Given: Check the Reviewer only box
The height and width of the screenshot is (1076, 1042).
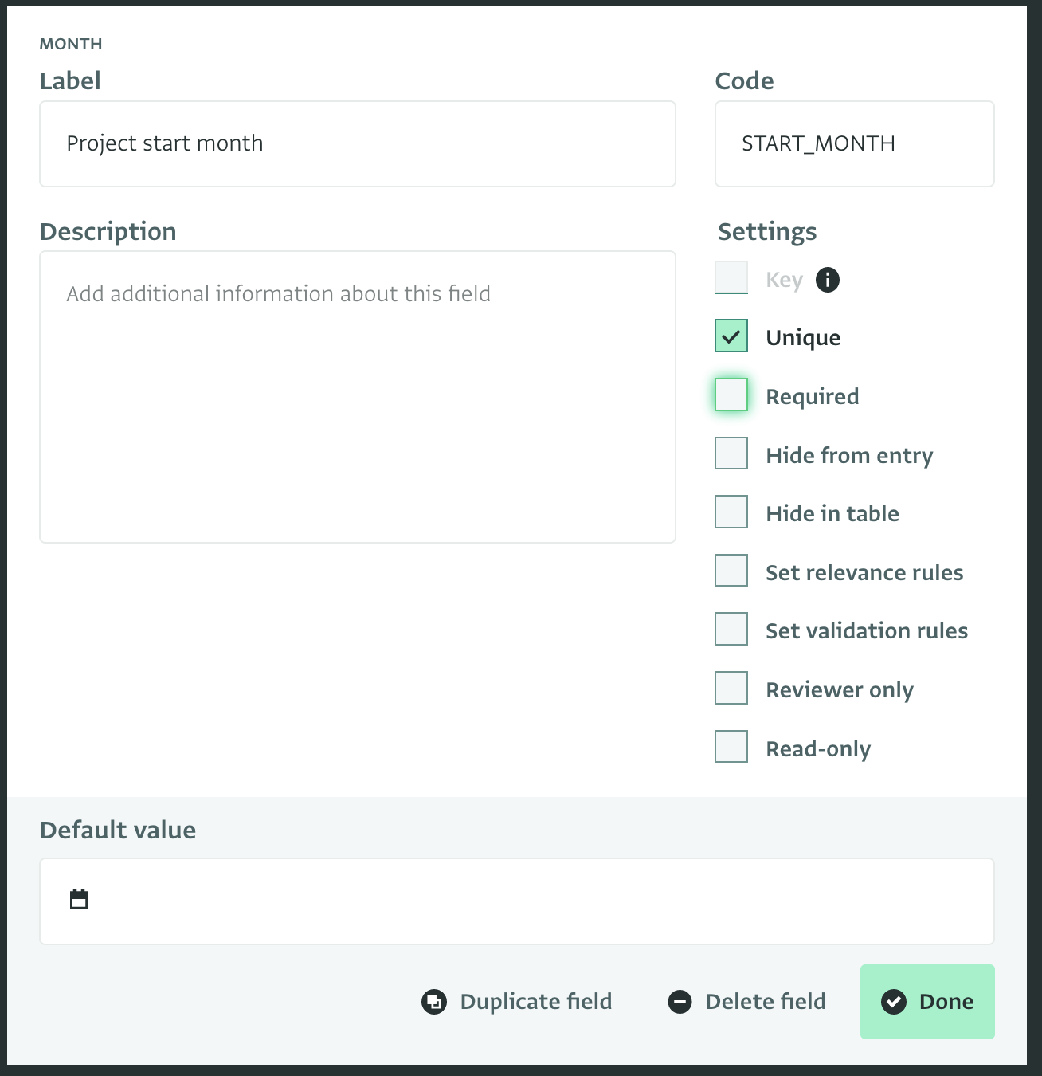Looking at the screenshot, I should (731, 688).
